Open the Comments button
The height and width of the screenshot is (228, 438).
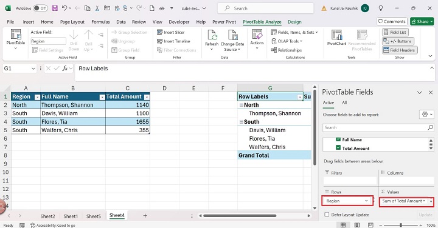point(392,21)
